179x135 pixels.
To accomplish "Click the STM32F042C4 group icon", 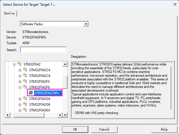I will click(x=25, y=70).
